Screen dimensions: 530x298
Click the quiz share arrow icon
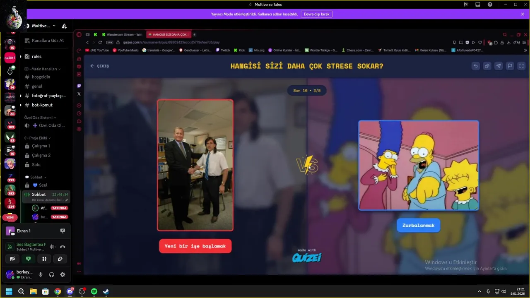click(499, 66)
